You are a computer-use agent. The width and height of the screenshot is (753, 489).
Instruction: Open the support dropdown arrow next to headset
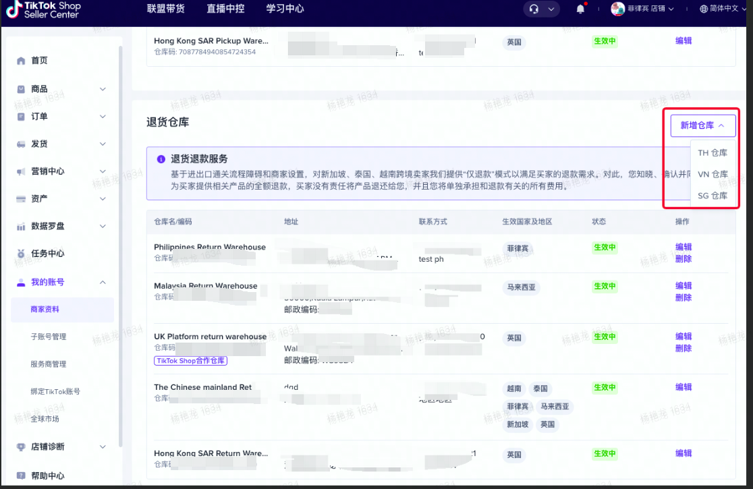pyautogui.click(x=551, y=9)
